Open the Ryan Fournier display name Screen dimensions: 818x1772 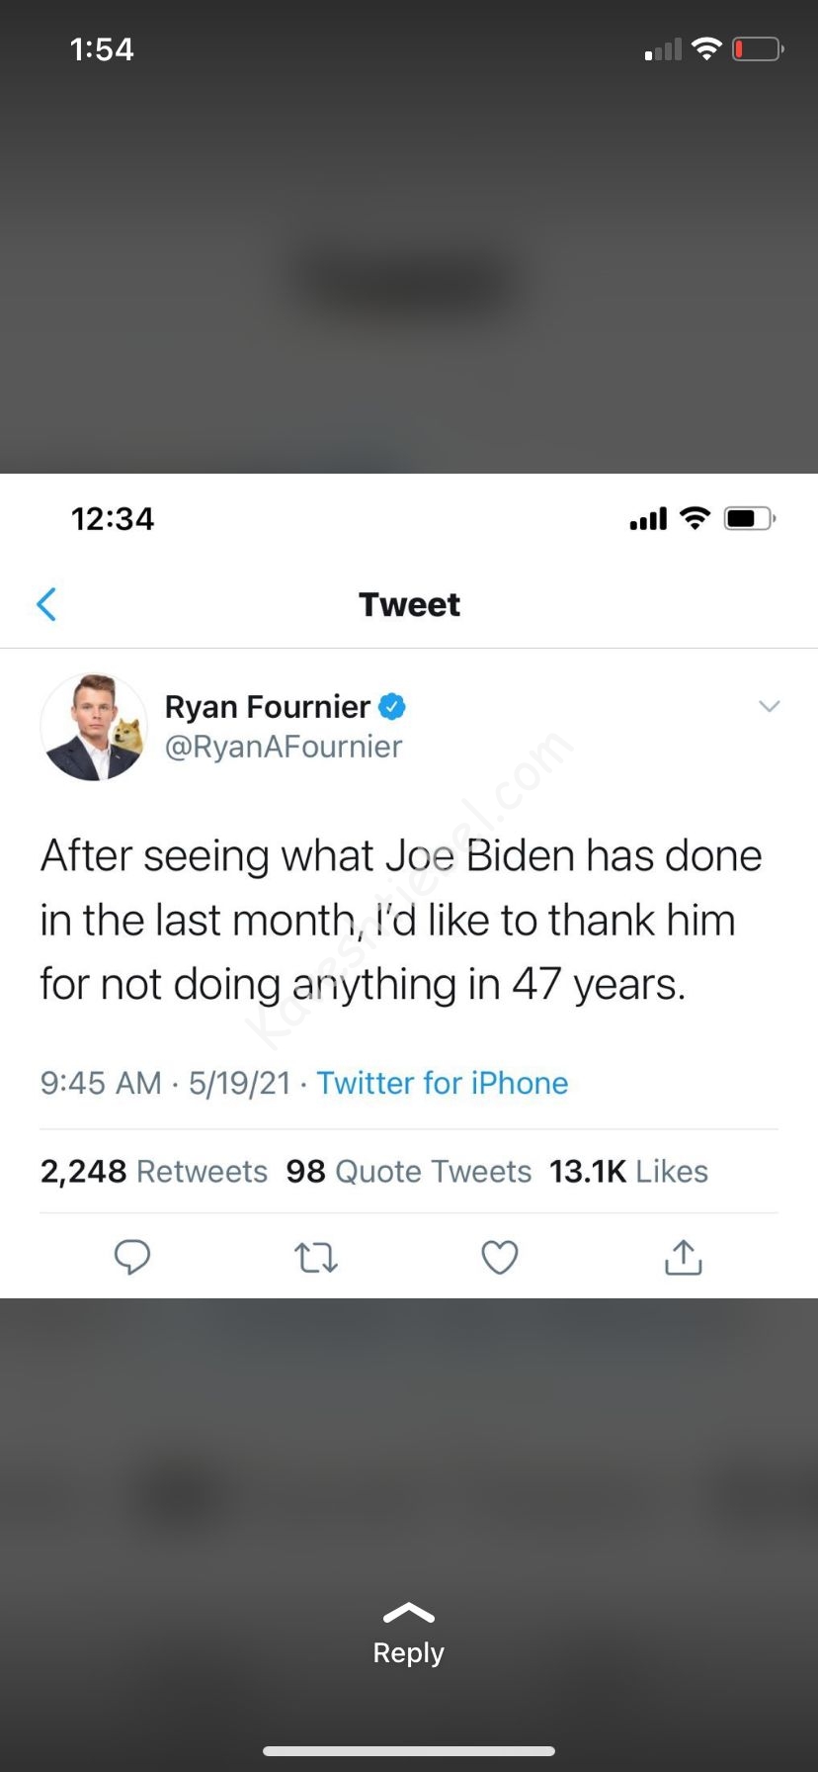coord(267,706)
